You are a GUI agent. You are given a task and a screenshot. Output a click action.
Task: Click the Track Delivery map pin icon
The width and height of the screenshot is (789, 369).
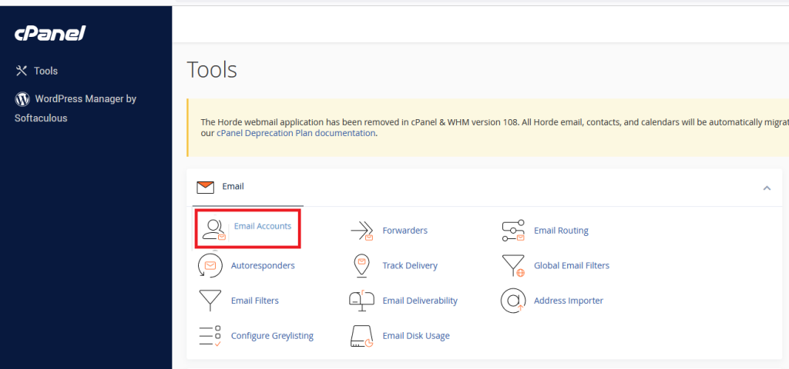(361, 265)
